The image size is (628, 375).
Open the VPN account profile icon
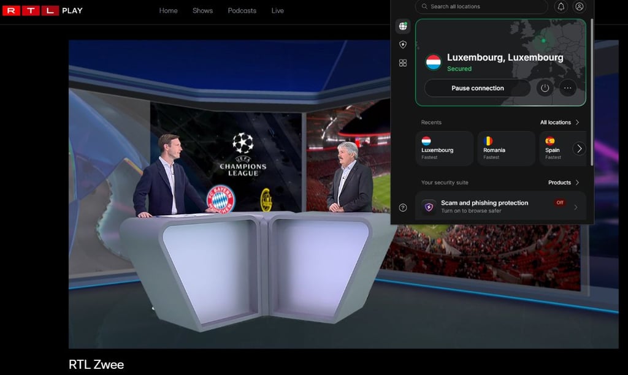(579, 6)
